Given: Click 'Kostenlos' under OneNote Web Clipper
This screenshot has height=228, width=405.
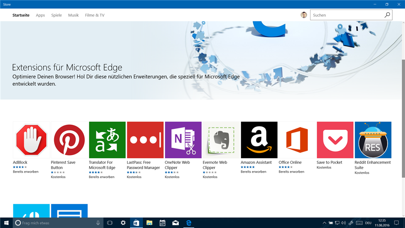Looking at the screenshot, I should (172, 177).
